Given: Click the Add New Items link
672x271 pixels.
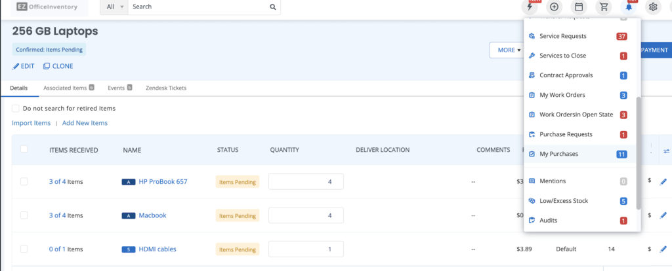Looking at the screenshot, I should pyautogui.click(x=85, y=123).
